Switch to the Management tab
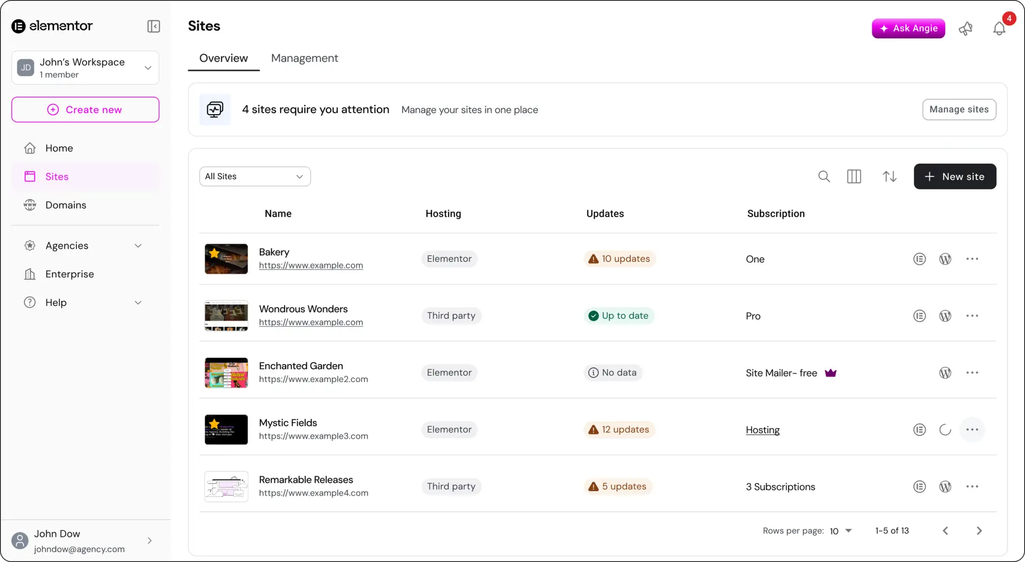This screenshot has width=1025, height=562. pos(304,58)
